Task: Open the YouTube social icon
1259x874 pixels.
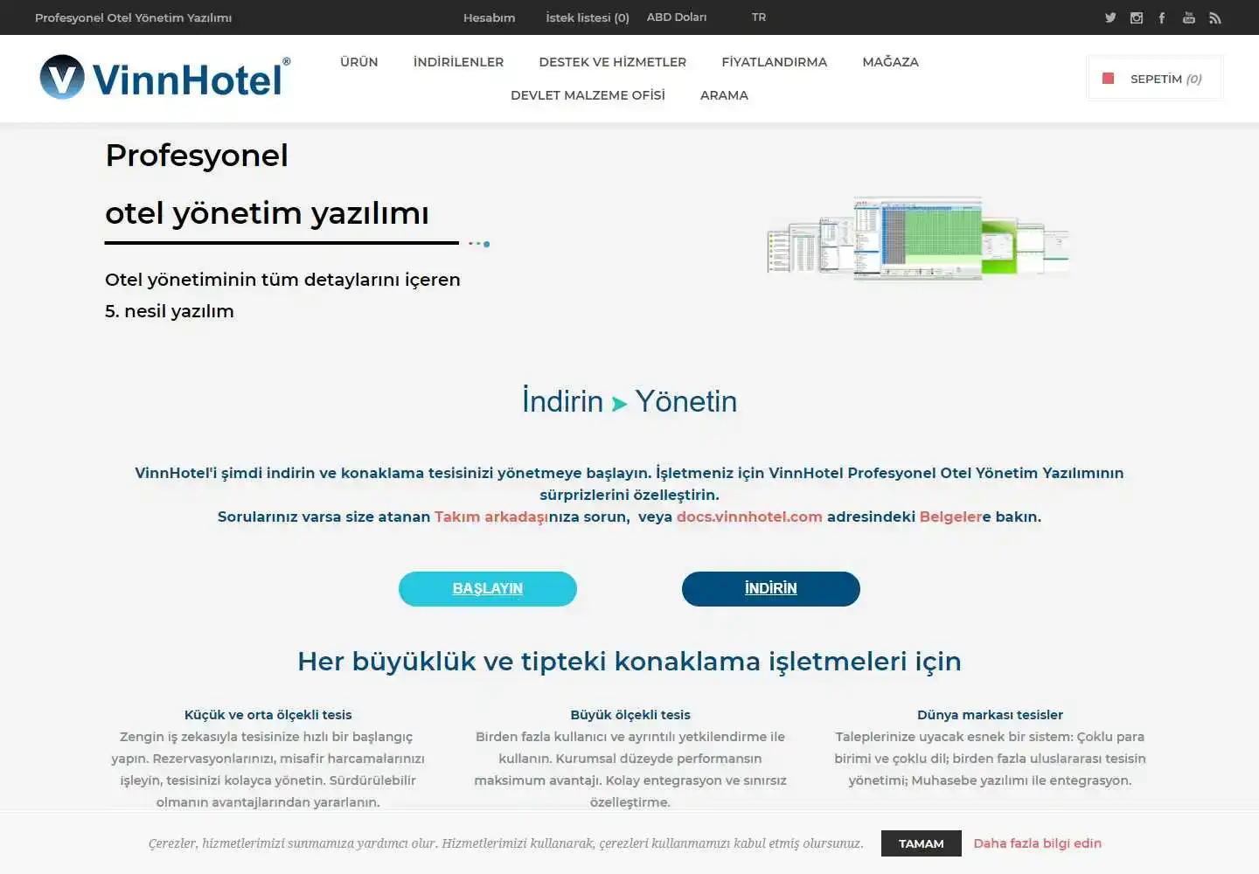Action: tap(1189, 17)
